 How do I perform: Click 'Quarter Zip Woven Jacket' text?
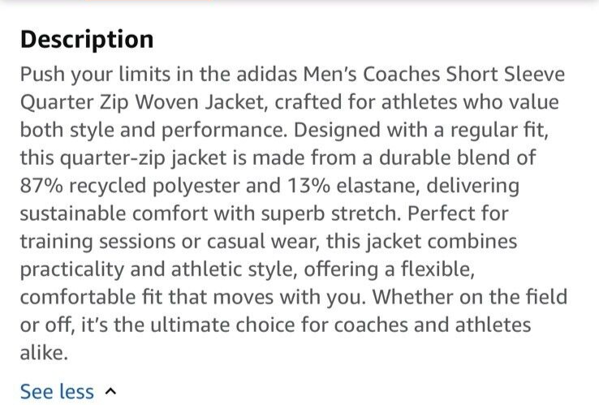point(142,102)
